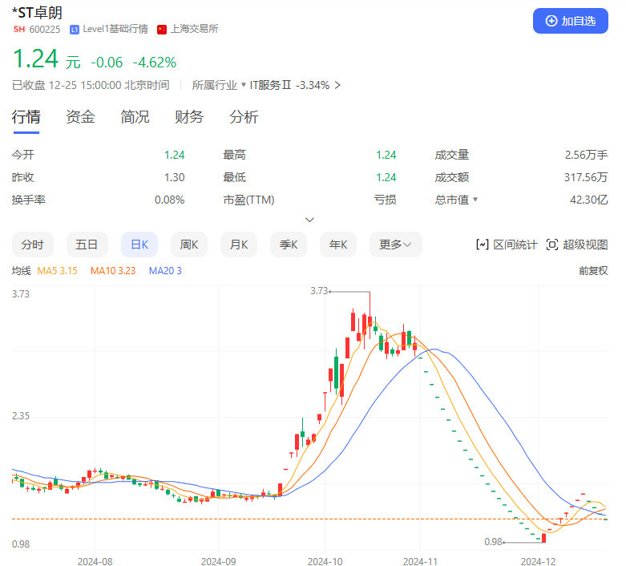
Task: Click the 3.73 peak price marker
Action: (319, 291)
